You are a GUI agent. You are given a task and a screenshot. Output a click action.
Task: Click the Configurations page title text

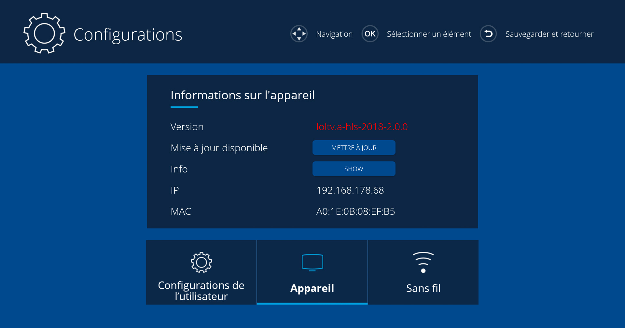point(128,35)
